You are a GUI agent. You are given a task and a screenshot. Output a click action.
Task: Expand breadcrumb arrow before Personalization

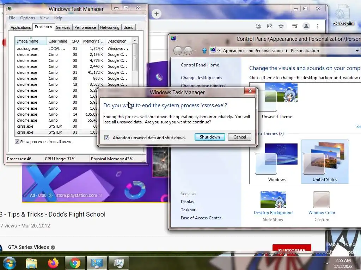coord(287,51)
